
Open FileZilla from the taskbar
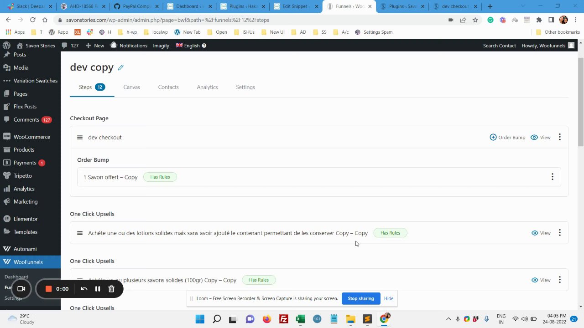[x=283, y=319]
